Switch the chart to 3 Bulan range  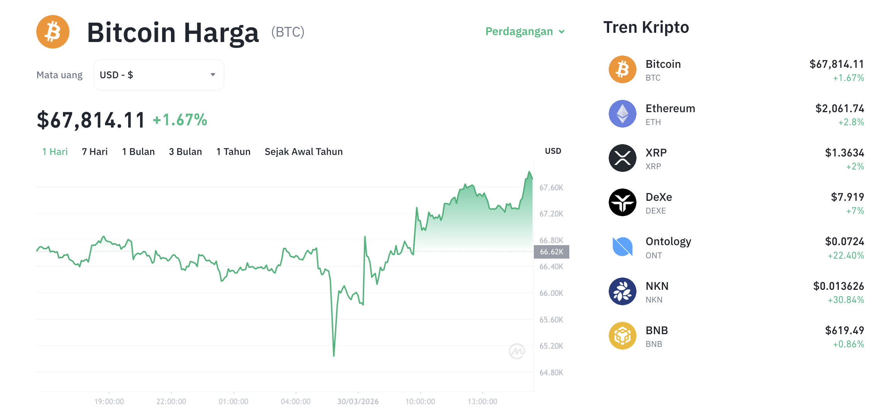pos(185,151)
